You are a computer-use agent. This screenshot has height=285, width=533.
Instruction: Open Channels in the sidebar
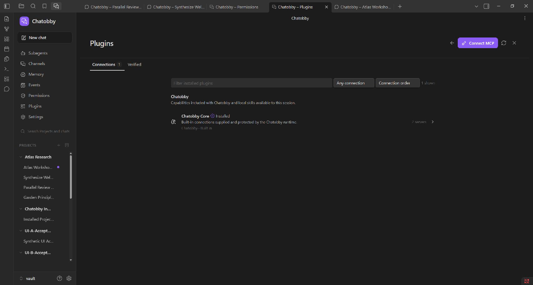pyautogui.click(x=45, y=64)
